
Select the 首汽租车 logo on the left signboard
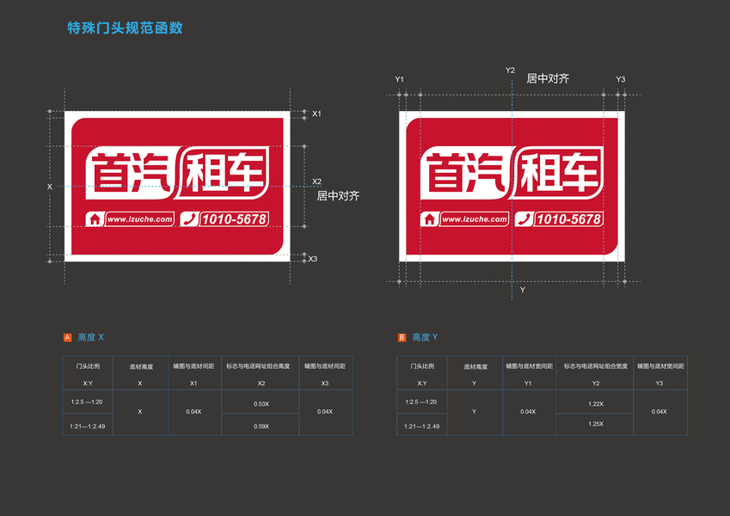pos(177,173)
